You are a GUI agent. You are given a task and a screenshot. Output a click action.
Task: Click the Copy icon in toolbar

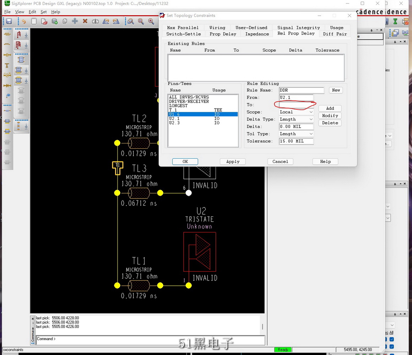click(x=65, y=21)
